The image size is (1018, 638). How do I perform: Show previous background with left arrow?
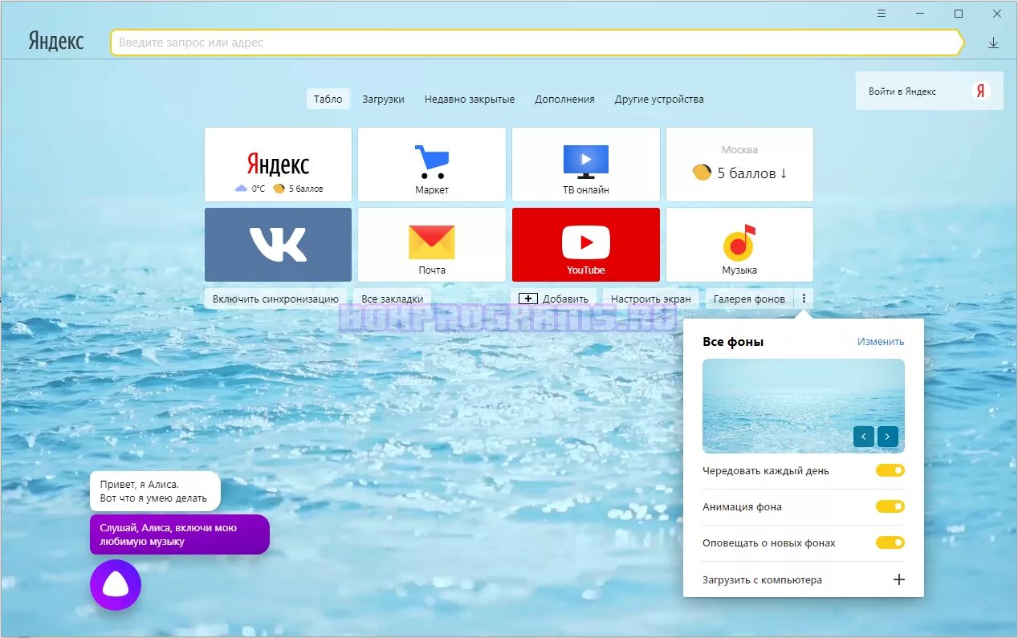pyautogui.click(x=864, y=437)
